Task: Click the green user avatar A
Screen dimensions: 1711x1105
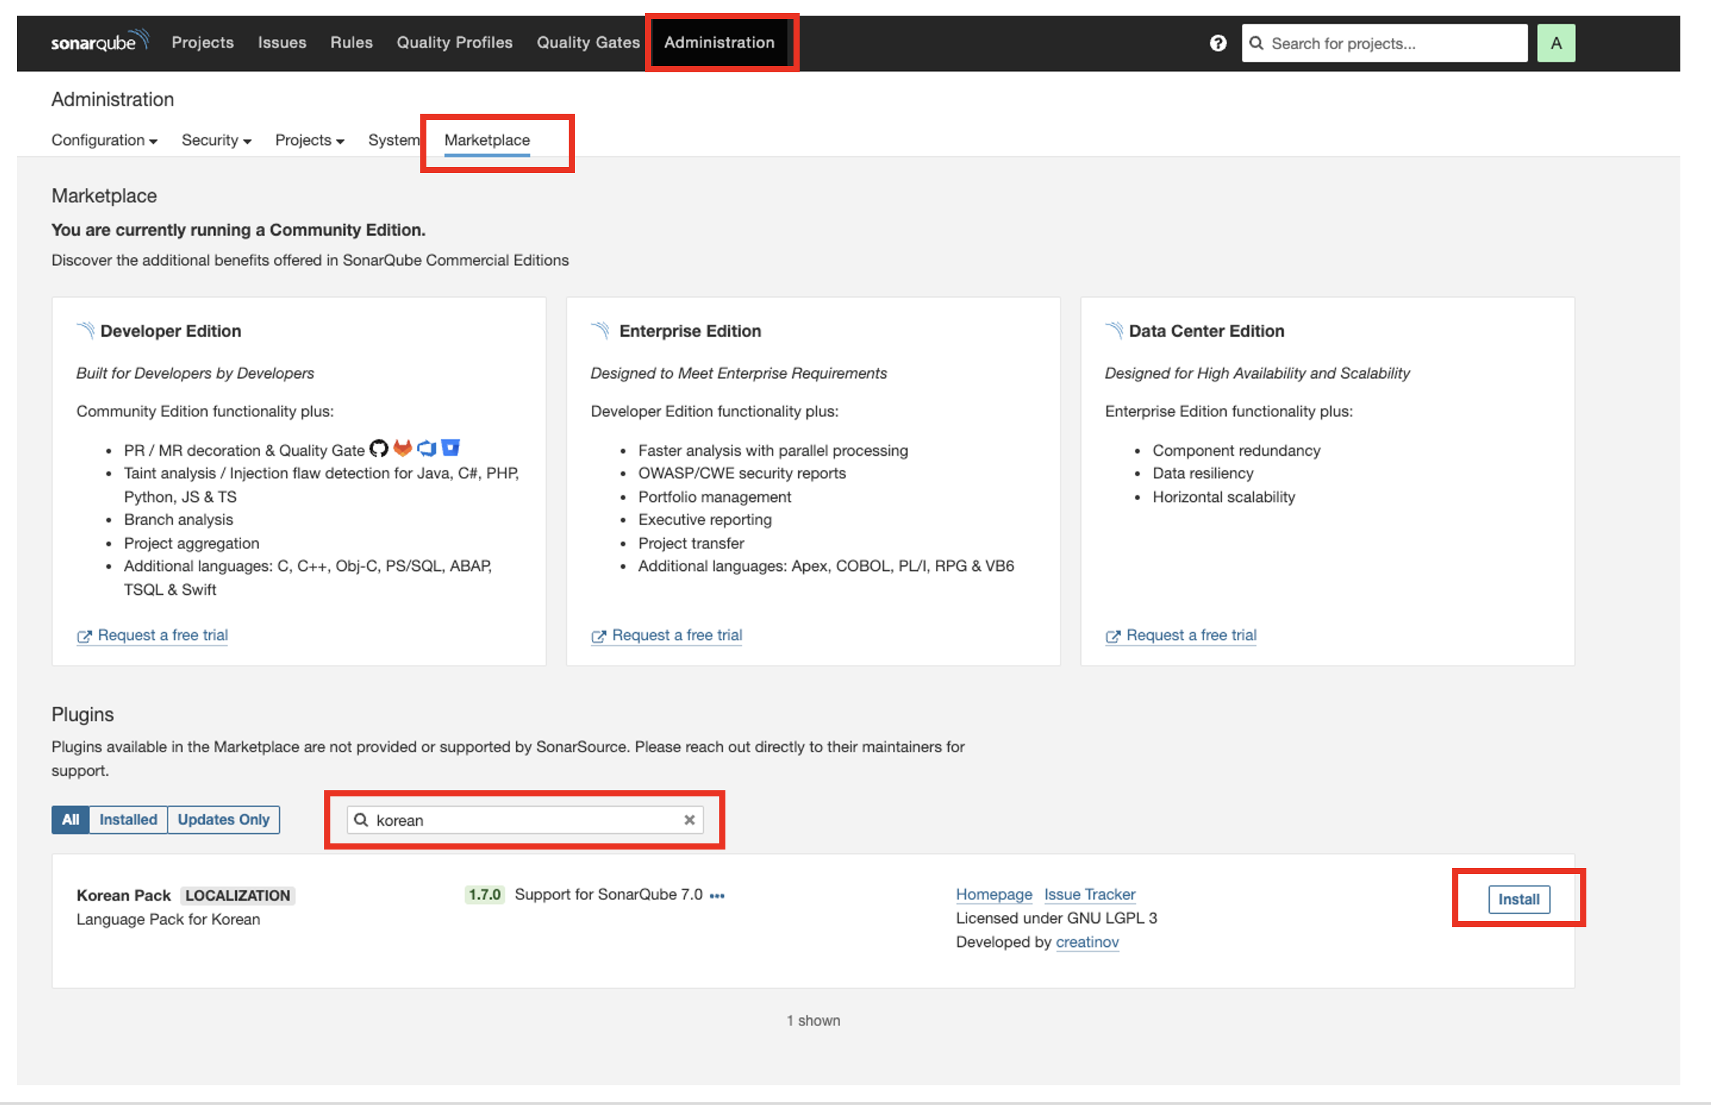Action: (x=1555, y=43)
